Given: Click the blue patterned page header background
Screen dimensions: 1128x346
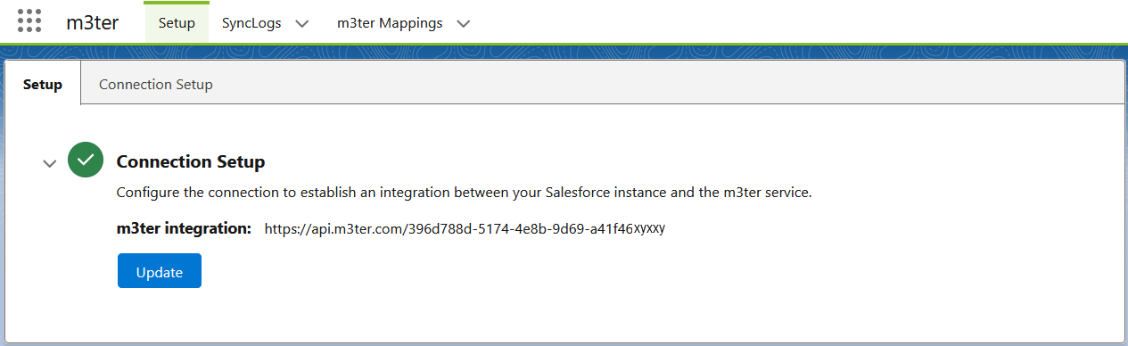Looking at the screenshot, I should (x=564, y=51).
